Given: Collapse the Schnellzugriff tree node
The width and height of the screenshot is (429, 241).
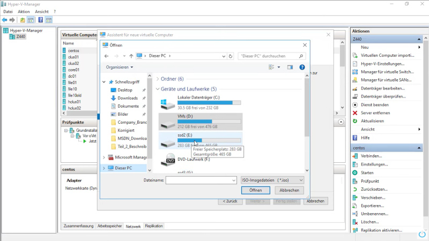Looking at the screenshot, I should click(x=104, y=82).
